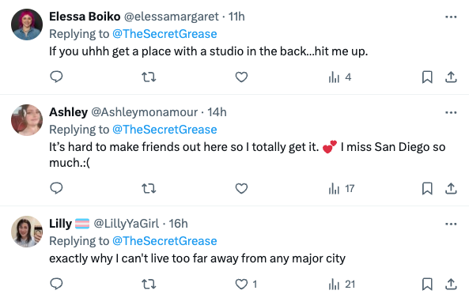Retweet Elessa Boiko's studio reply

(149, 77)
